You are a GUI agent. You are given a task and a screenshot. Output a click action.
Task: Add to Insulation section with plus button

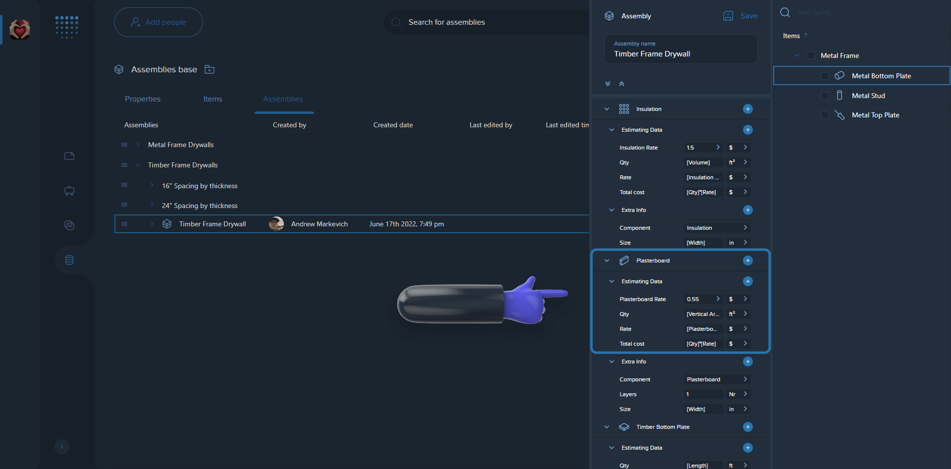coord(748,109)
